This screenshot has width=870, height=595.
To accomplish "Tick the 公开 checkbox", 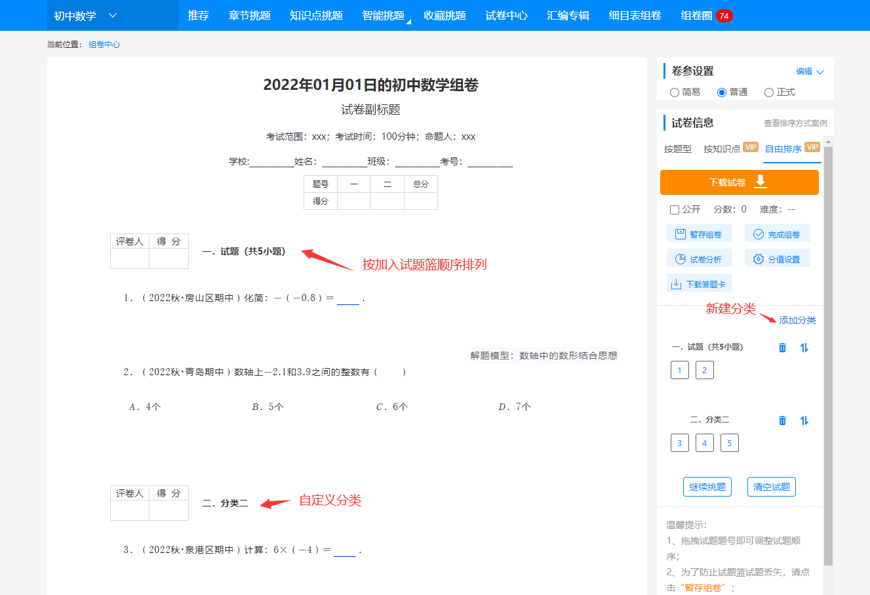I will 675,210.
